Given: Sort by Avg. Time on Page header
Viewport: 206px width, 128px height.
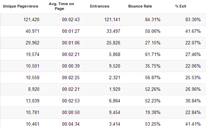Looking at the screenshot, I should 61,6.
